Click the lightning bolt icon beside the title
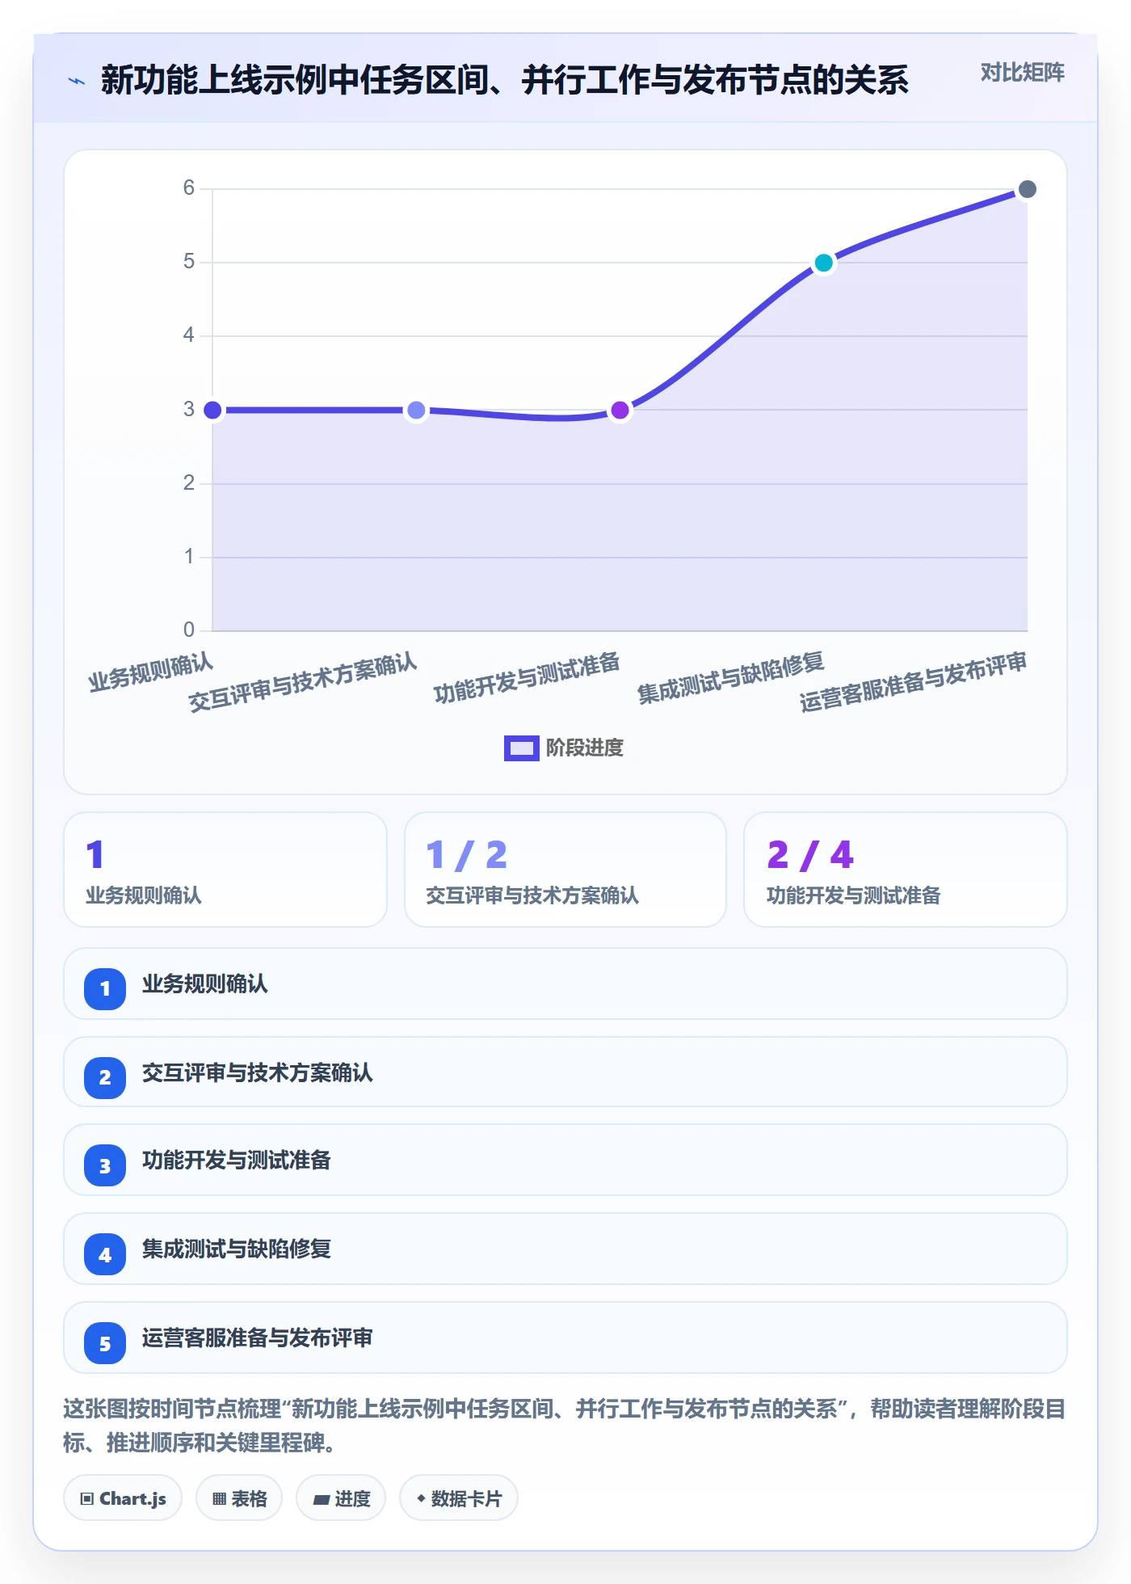The image size is (1131, 1584). (77, 81)
